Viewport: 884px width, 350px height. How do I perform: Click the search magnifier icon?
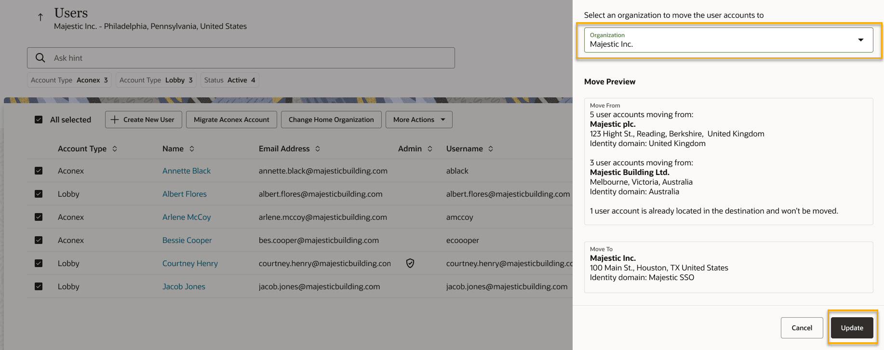coord(40,58)
